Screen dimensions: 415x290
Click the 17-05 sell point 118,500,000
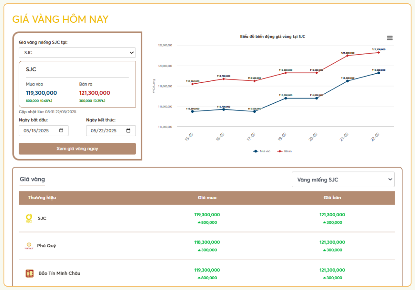tap(255, 81)
